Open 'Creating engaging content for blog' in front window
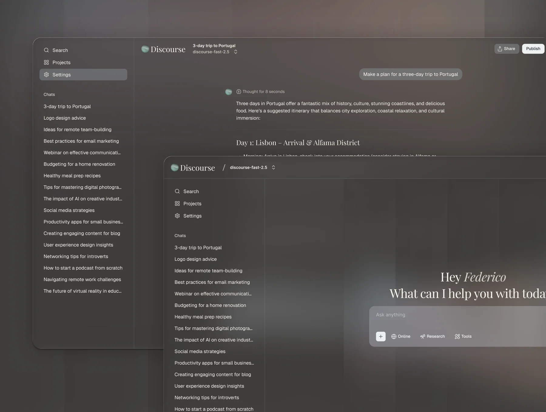546x412 pixels. point(213,374)
